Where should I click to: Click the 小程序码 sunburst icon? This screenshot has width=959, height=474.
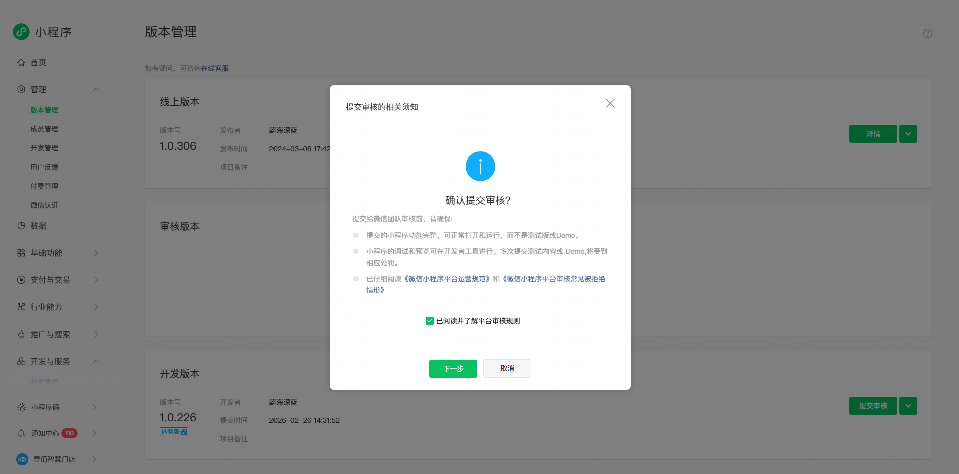pos(21,407)
